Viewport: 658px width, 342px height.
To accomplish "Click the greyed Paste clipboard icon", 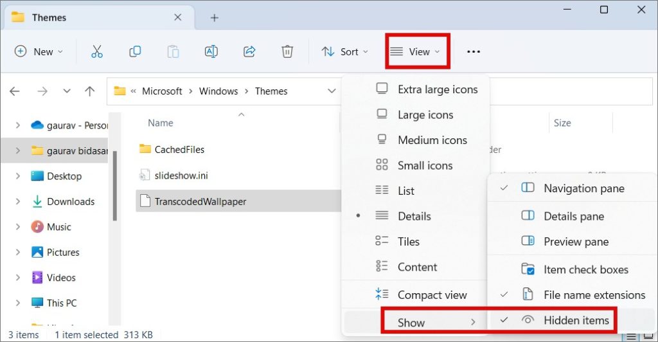I will click(173, 51).
